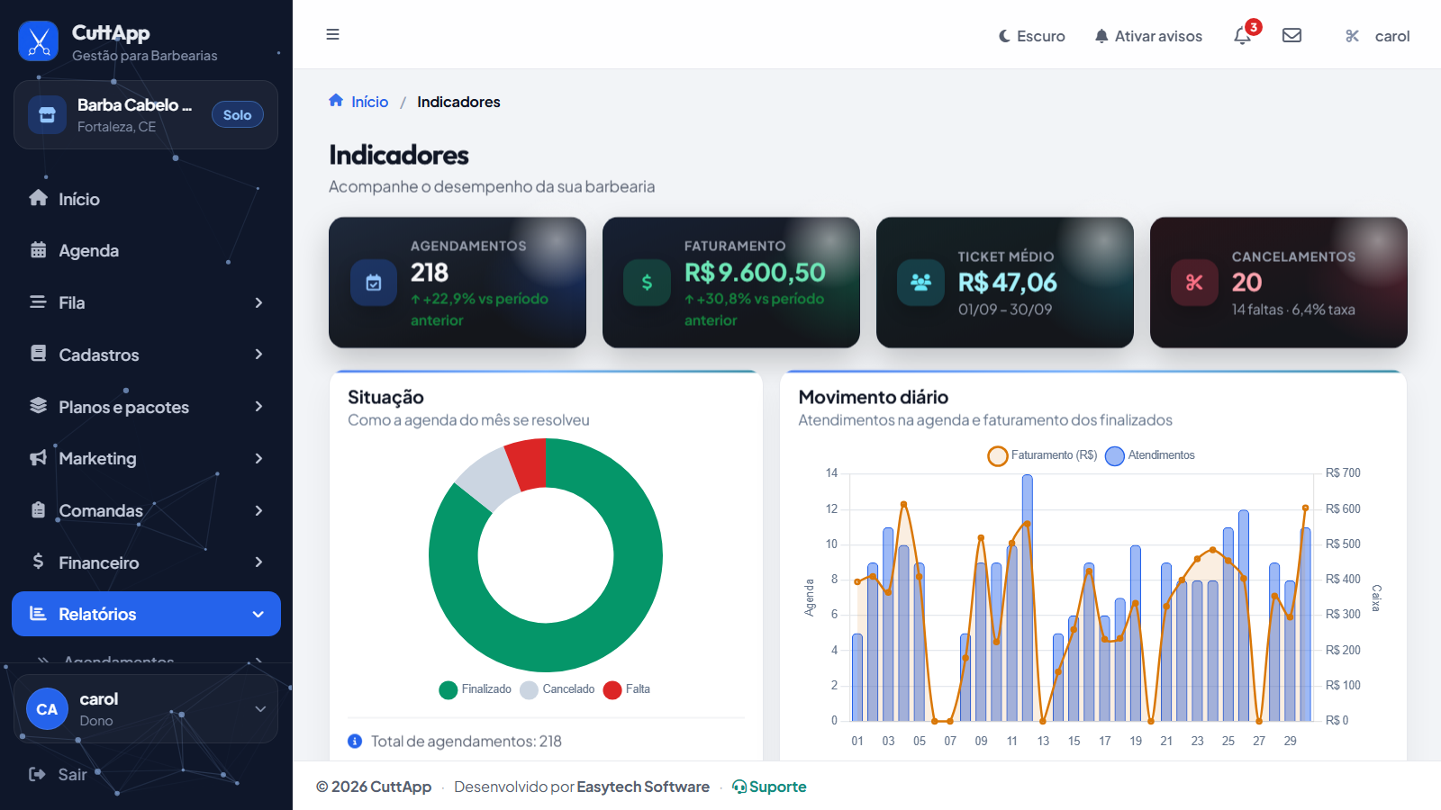Open the Agendamentos 218 indicator card
This screenshot has width=1441, height=810.
(458, 283)
